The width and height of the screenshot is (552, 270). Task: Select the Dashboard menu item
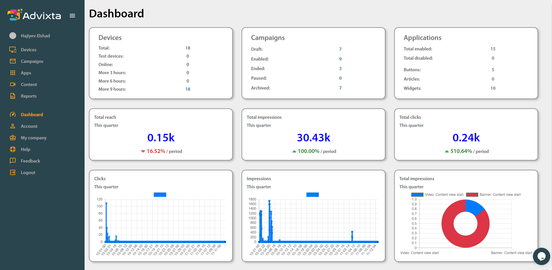(x=32, y=114)
